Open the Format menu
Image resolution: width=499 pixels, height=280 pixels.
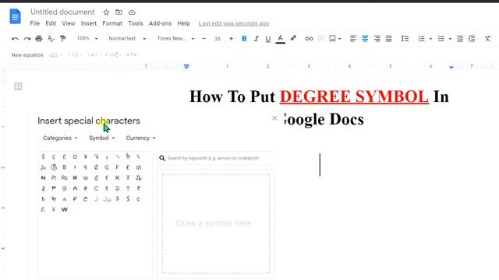coord(112,23)
